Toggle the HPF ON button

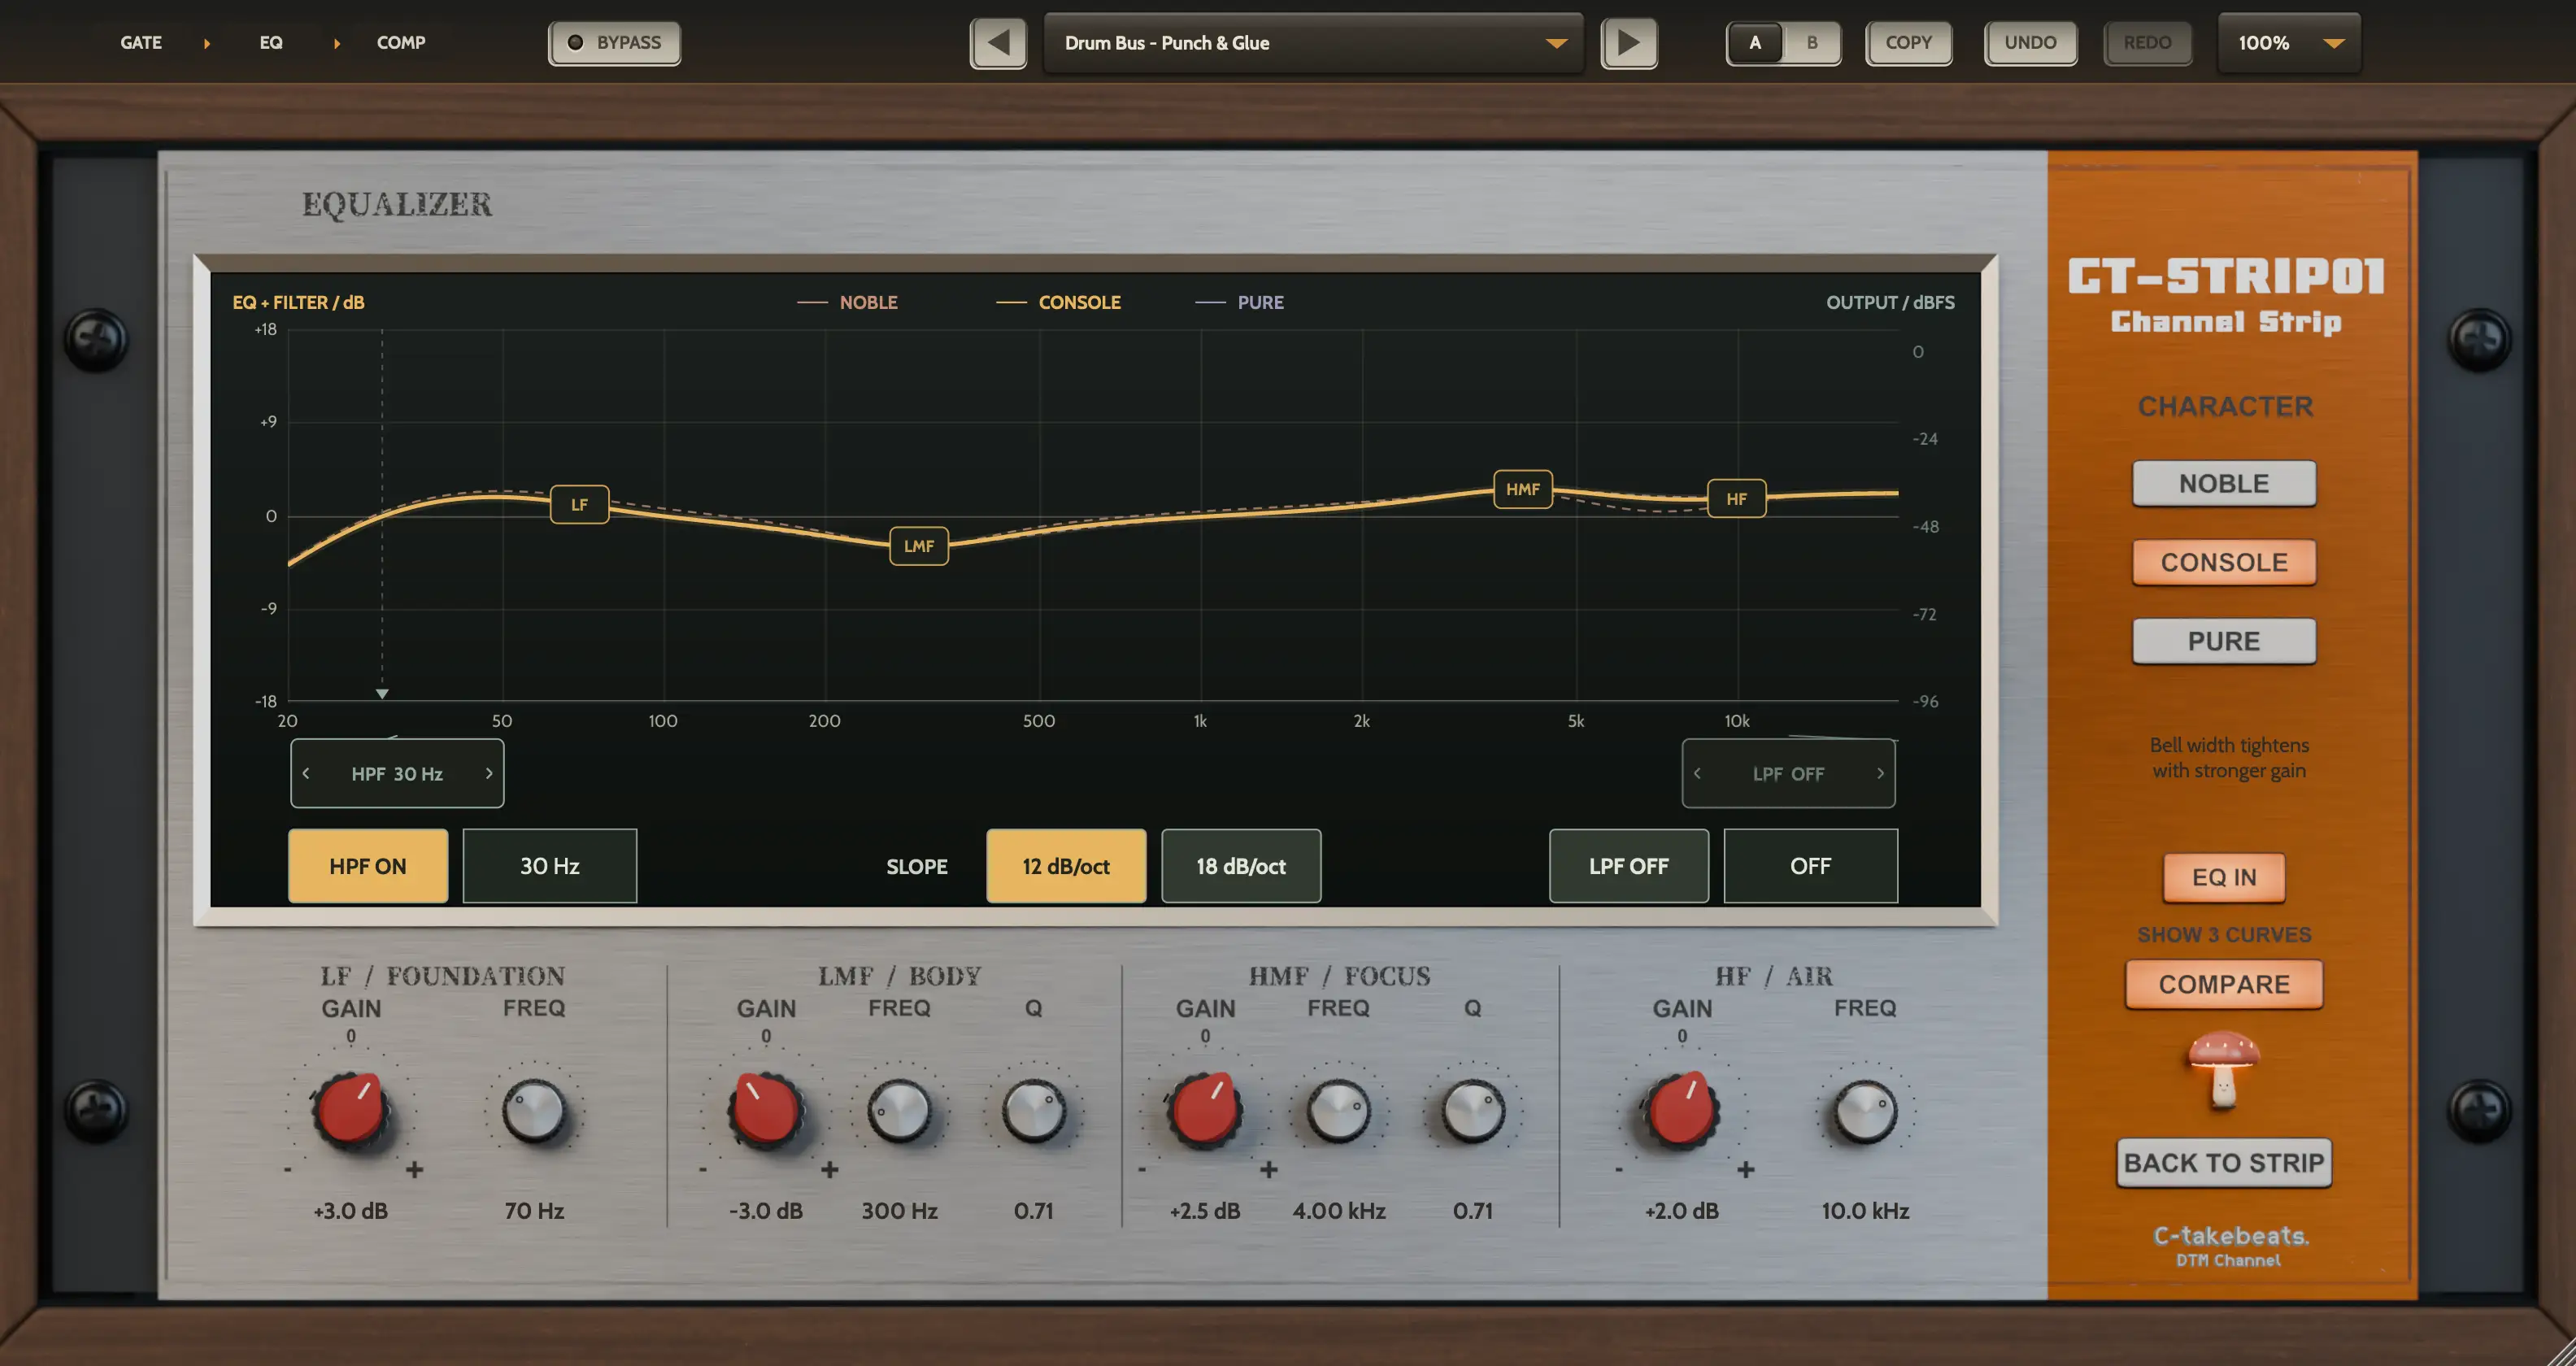(x=368, y=866)
